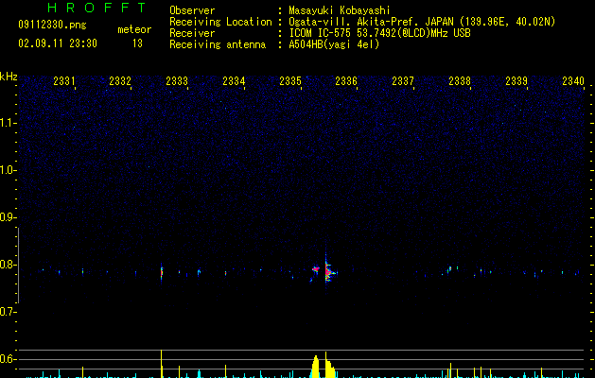Image resolution: width=595 pixels, height=378 pixels.
Task: Click time marker 2339
Action: (516, 80)
